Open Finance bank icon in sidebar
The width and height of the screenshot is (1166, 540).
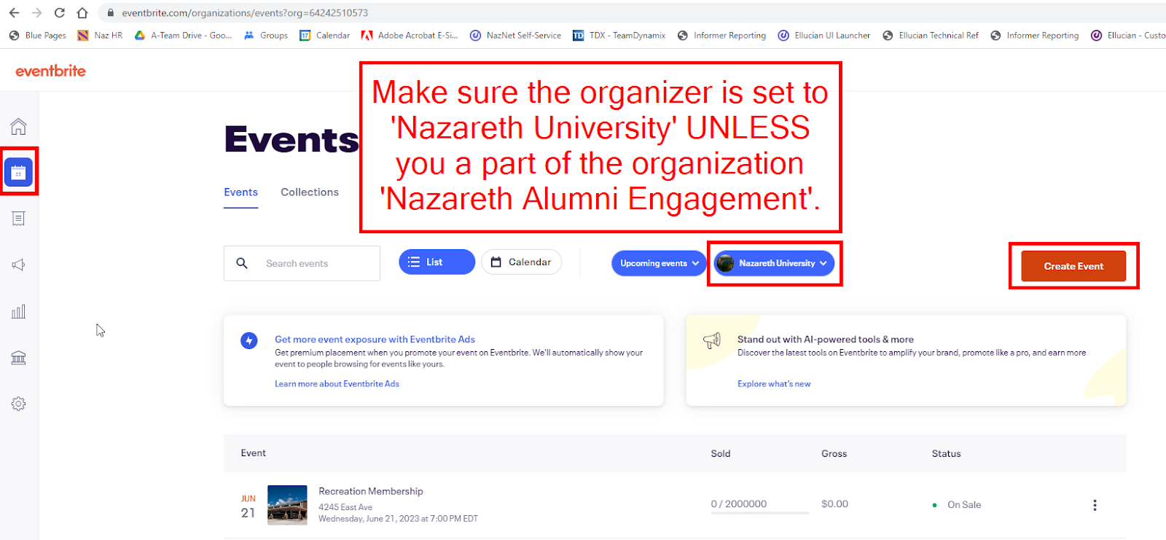pyautogui.click(x=18, y=358)
